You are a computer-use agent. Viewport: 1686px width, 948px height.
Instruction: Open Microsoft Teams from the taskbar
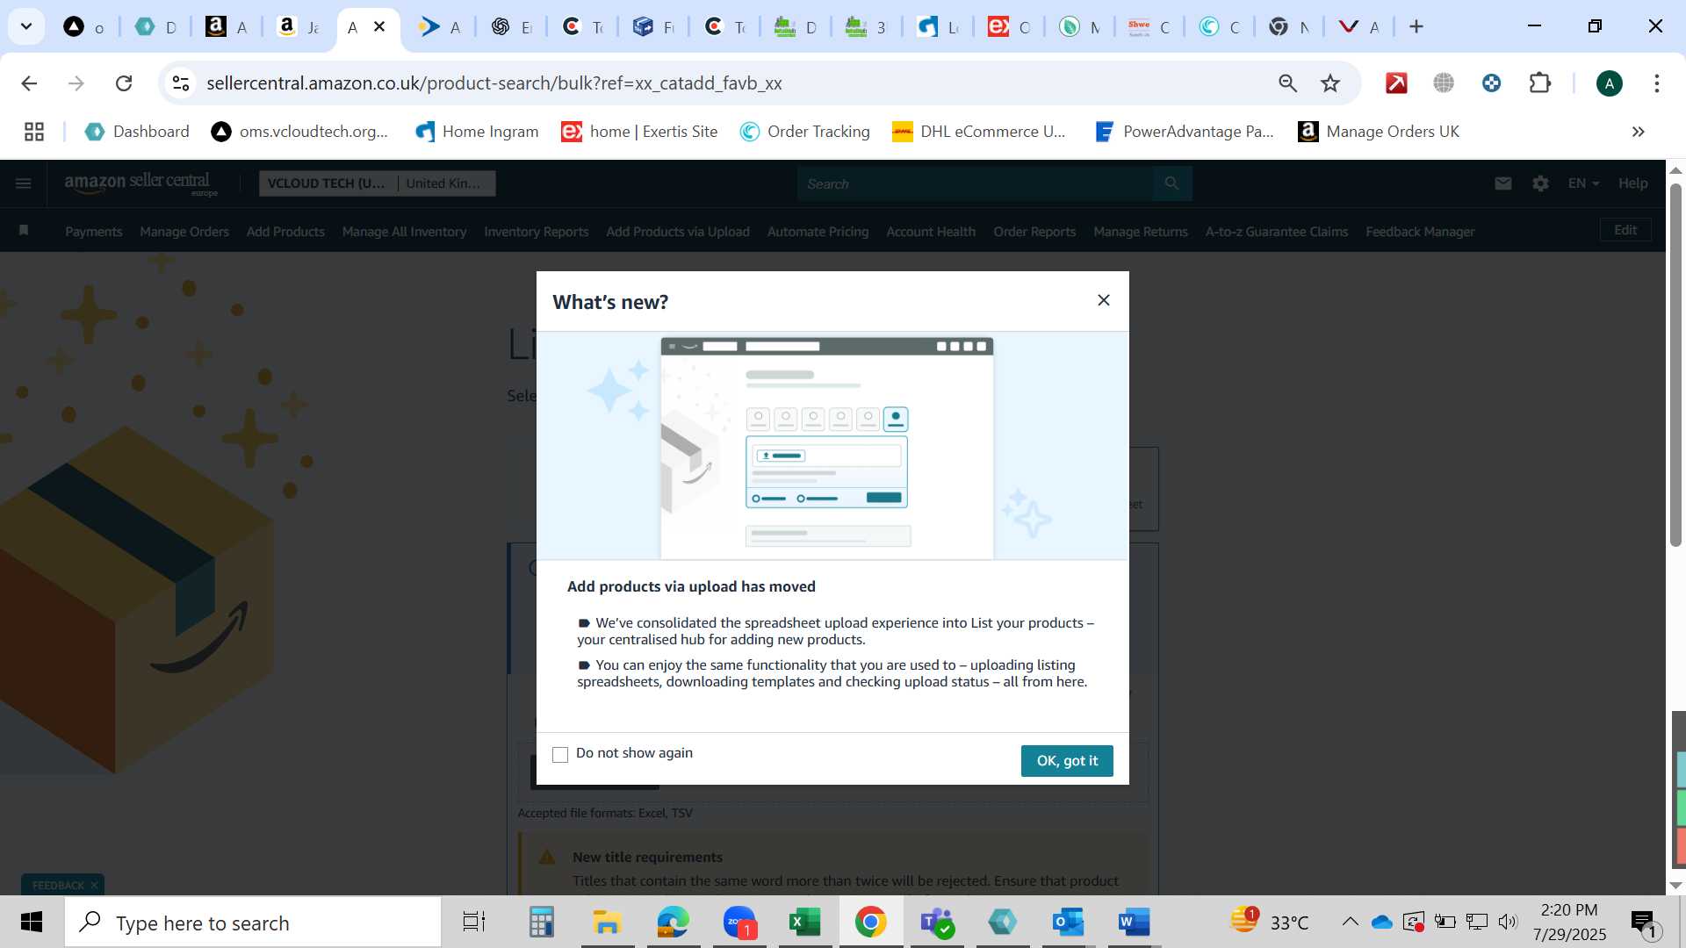937,923
